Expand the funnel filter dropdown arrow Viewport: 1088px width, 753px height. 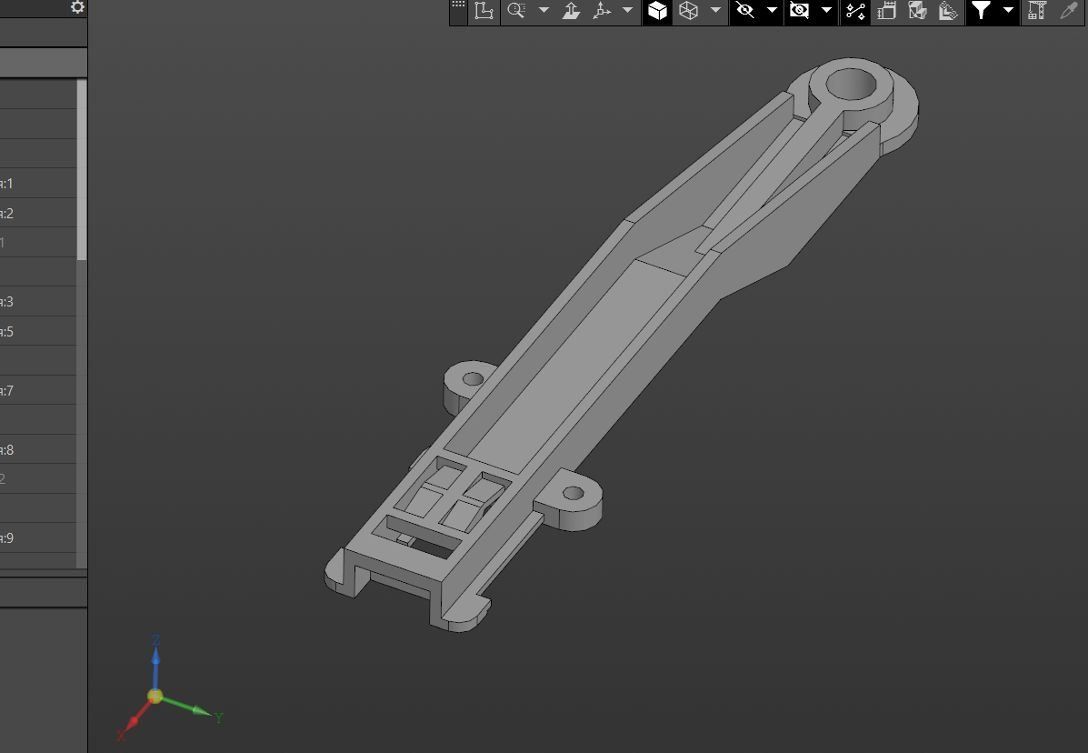coord(1008,10)
